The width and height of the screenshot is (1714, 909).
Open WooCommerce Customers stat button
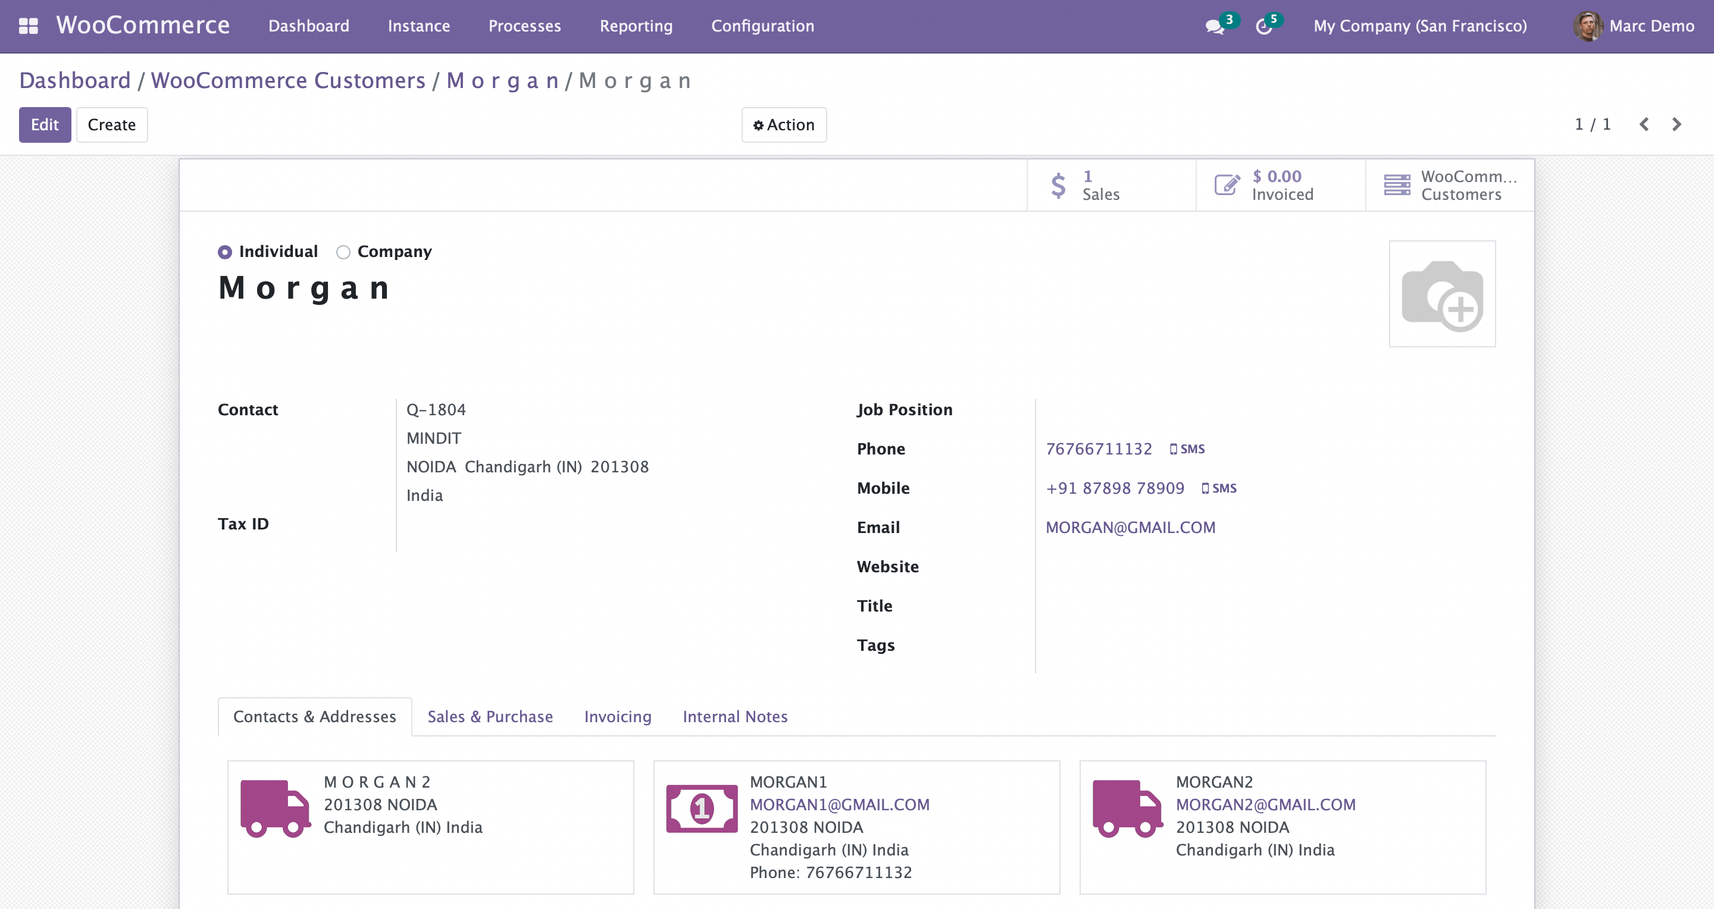[x=1450, y=186]
